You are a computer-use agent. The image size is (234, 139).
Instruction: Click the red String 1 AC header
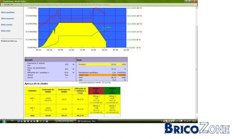[x=96, y=91]
